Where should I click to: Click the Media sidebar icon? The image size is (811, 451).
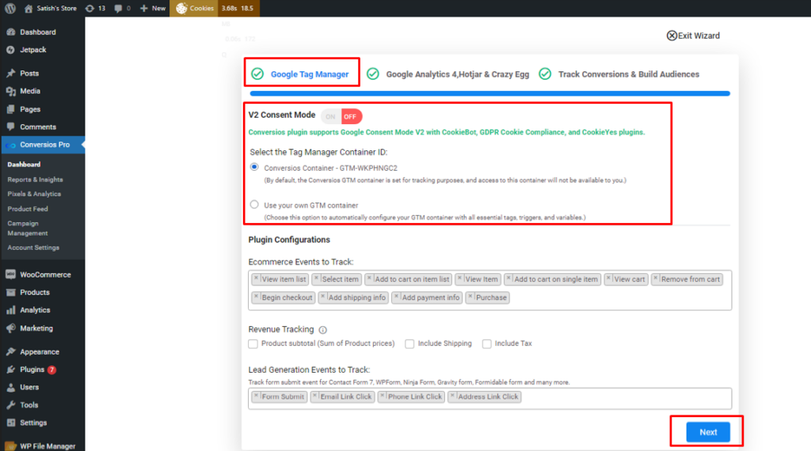click(x=11, y=91)
